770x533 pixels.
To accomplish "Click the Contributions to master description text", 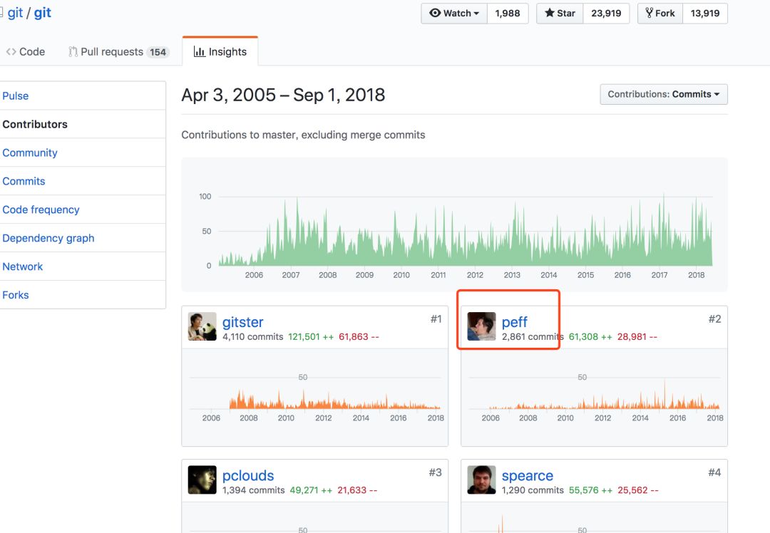I will [x=303, y=135].
